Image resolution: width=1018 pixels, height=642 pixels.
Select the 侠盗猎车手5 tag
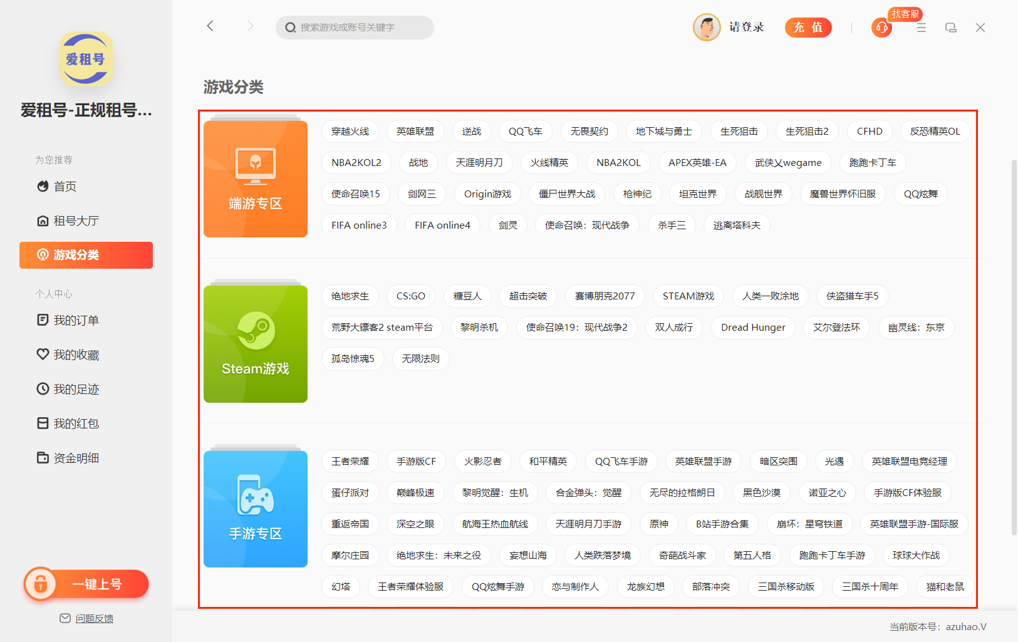(x=853, y=296)
